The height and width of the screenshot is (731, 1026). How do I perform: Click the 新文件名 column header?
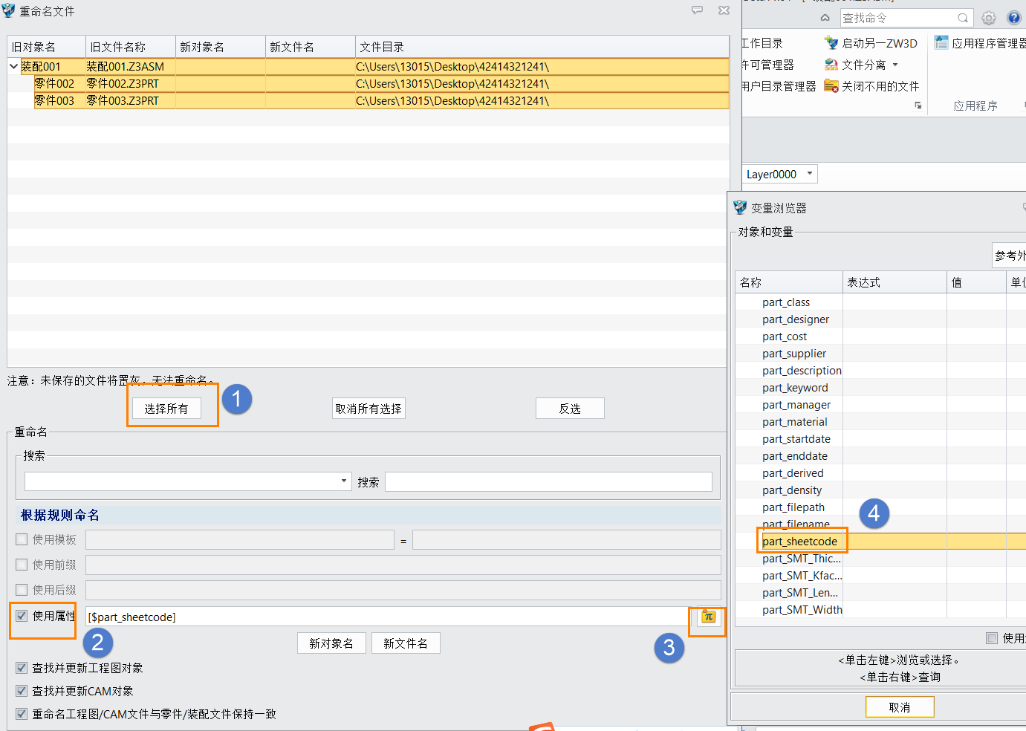coord(311,47)
